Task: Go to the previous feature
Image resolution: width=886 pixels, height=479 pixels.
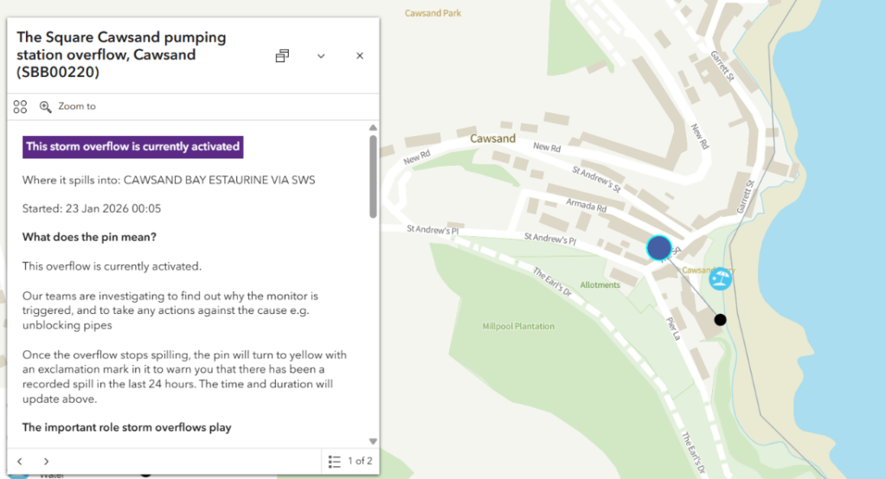Action: (20, 461)
